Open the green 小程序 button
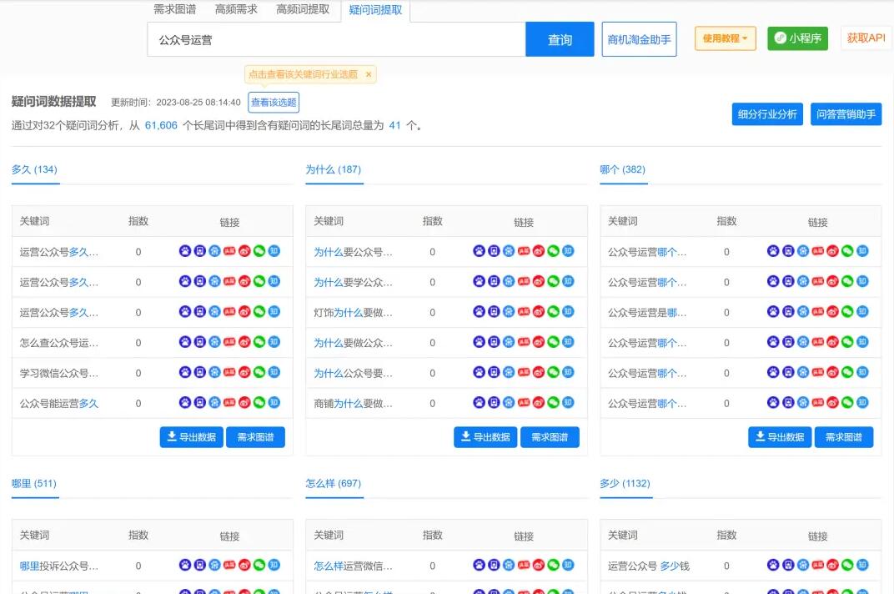 click(797, 38)
